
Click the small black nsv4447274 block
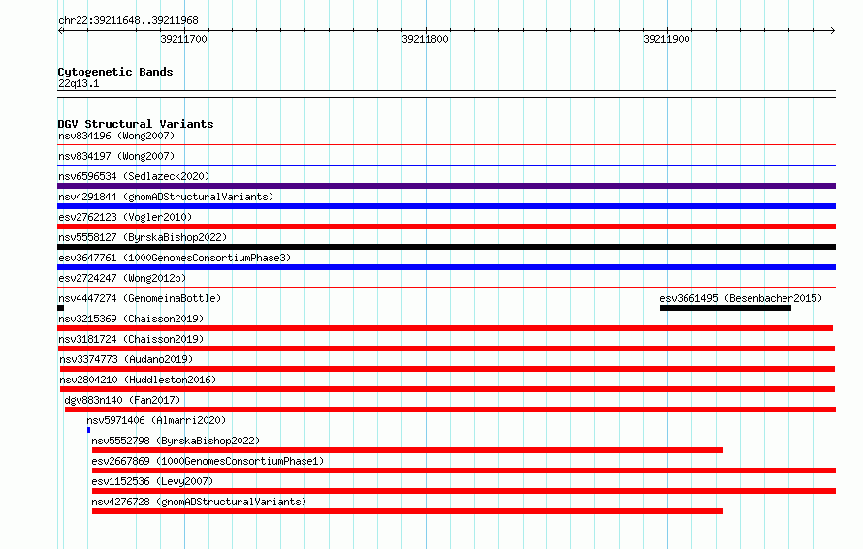click(x=60, y=308)
